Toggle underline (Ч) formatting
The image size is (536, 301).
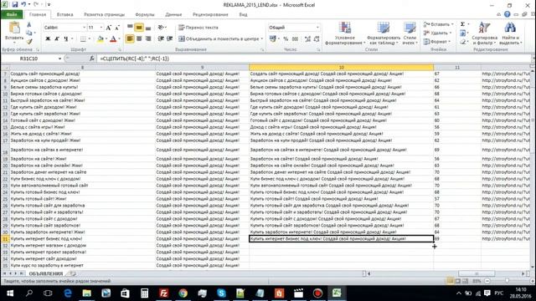click(65, 39)
